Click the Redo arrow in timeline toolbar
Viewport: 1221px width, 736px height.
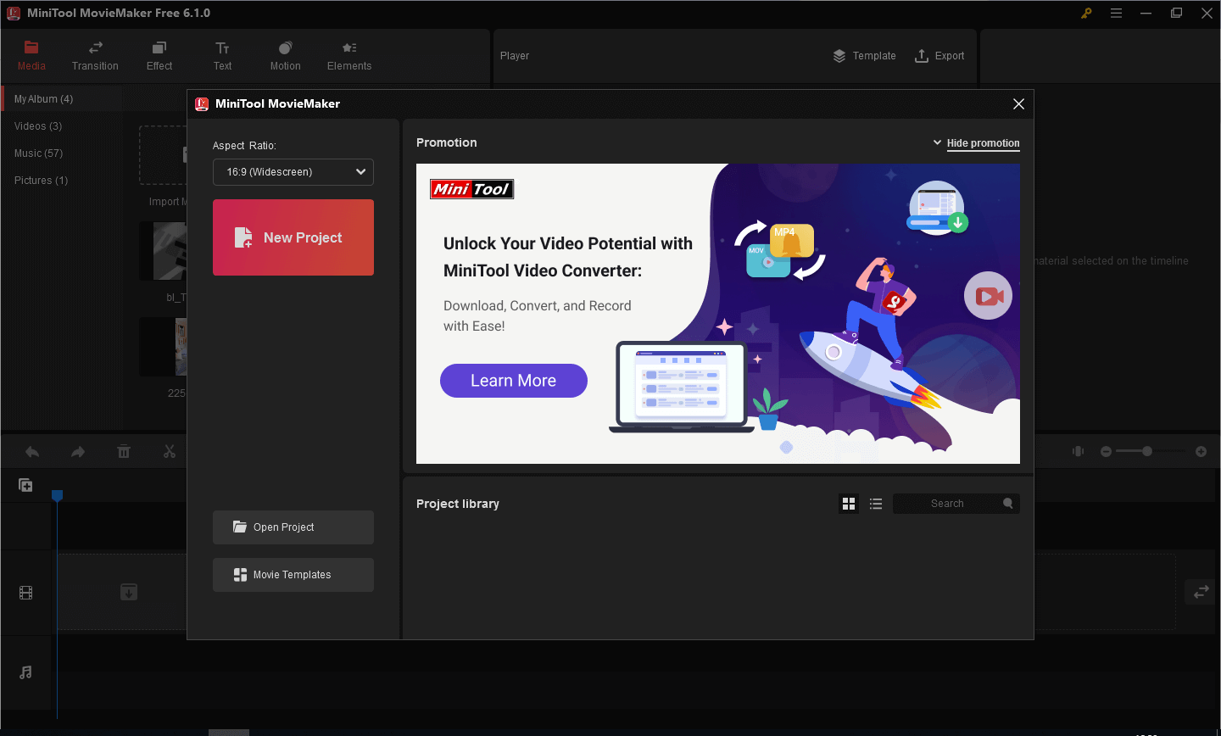pos(78,452)
